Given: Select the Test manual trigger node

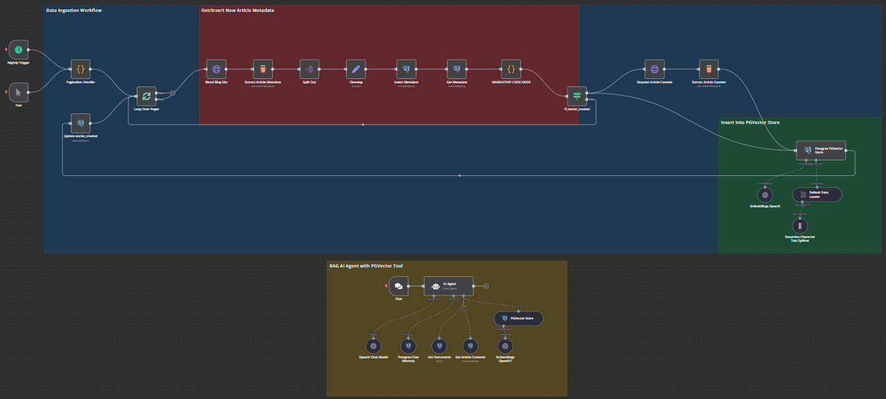Looking at the screenshot, I should pos(18,93).
